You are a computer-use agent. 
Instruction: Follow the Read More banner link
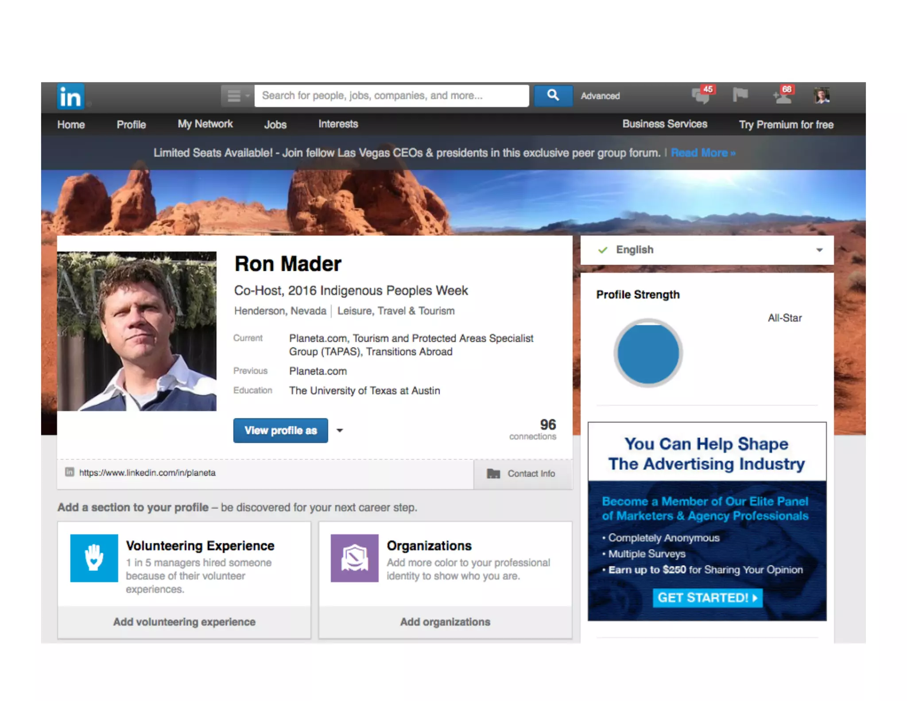point(703,153)
